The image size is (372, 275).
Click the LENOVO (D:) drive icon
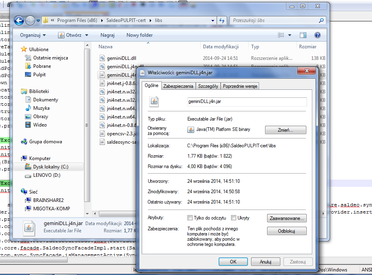[x=28, y=175]
